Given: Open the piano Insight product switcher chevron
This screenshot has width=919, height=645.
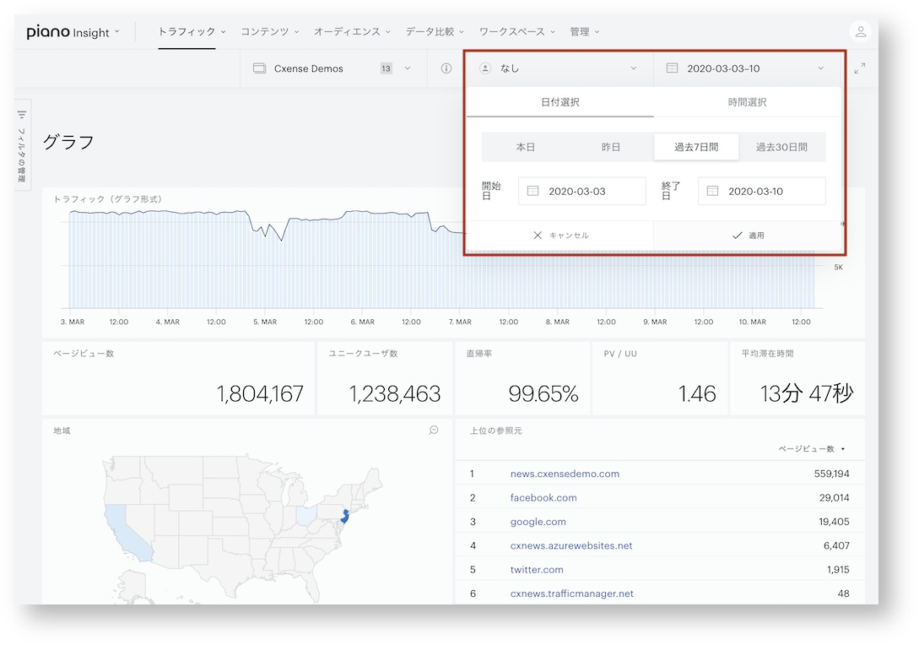Looking at the screenshot, I should tap(117, 32).
